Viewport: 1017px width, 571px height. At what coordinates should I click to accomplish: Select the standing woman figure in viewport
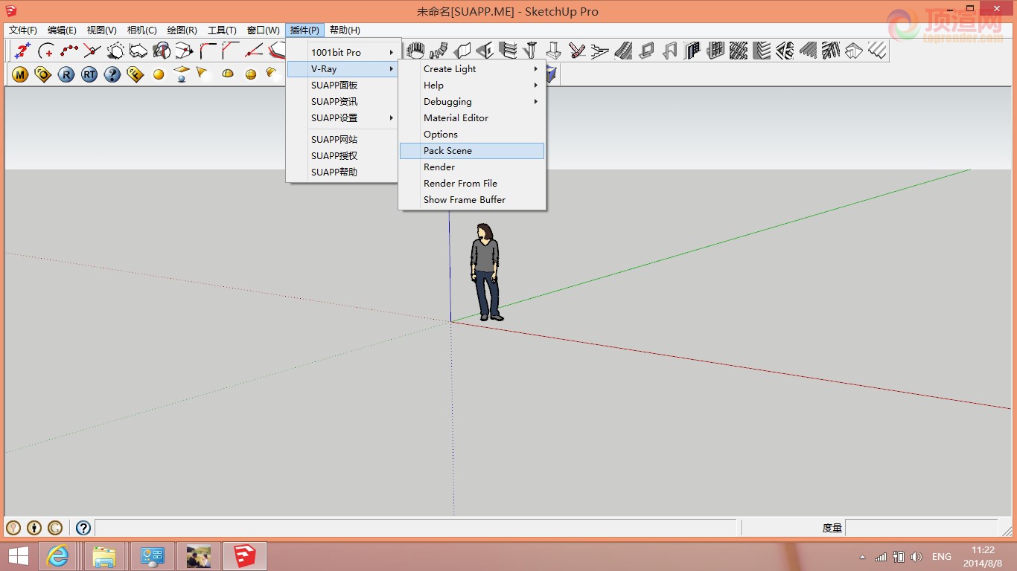click(x=485, y=272)
